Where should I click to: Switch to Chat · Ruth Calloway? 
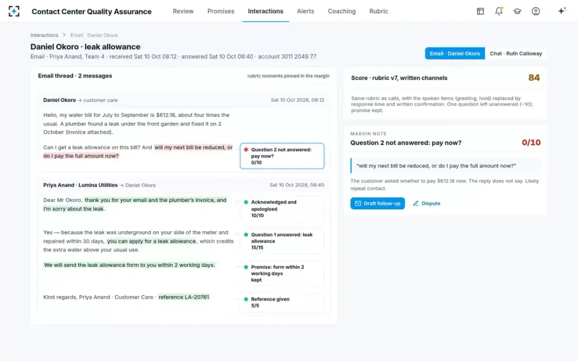pos(516,53)
